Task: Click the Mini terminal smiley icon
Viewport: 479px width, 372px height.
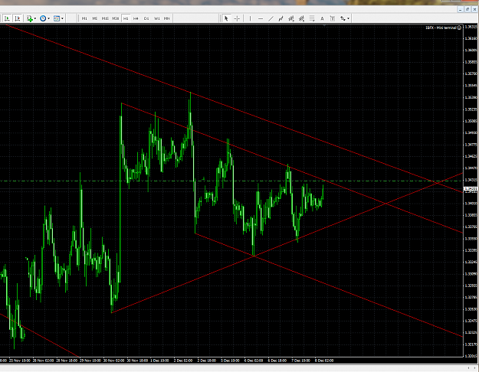Action: click(x=459, y=28)
